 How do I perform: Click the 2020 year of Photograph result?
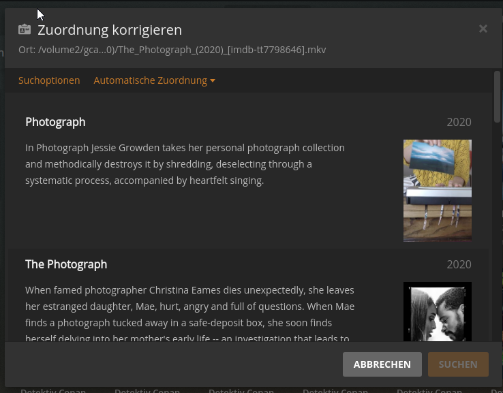(x=459, y=122)
